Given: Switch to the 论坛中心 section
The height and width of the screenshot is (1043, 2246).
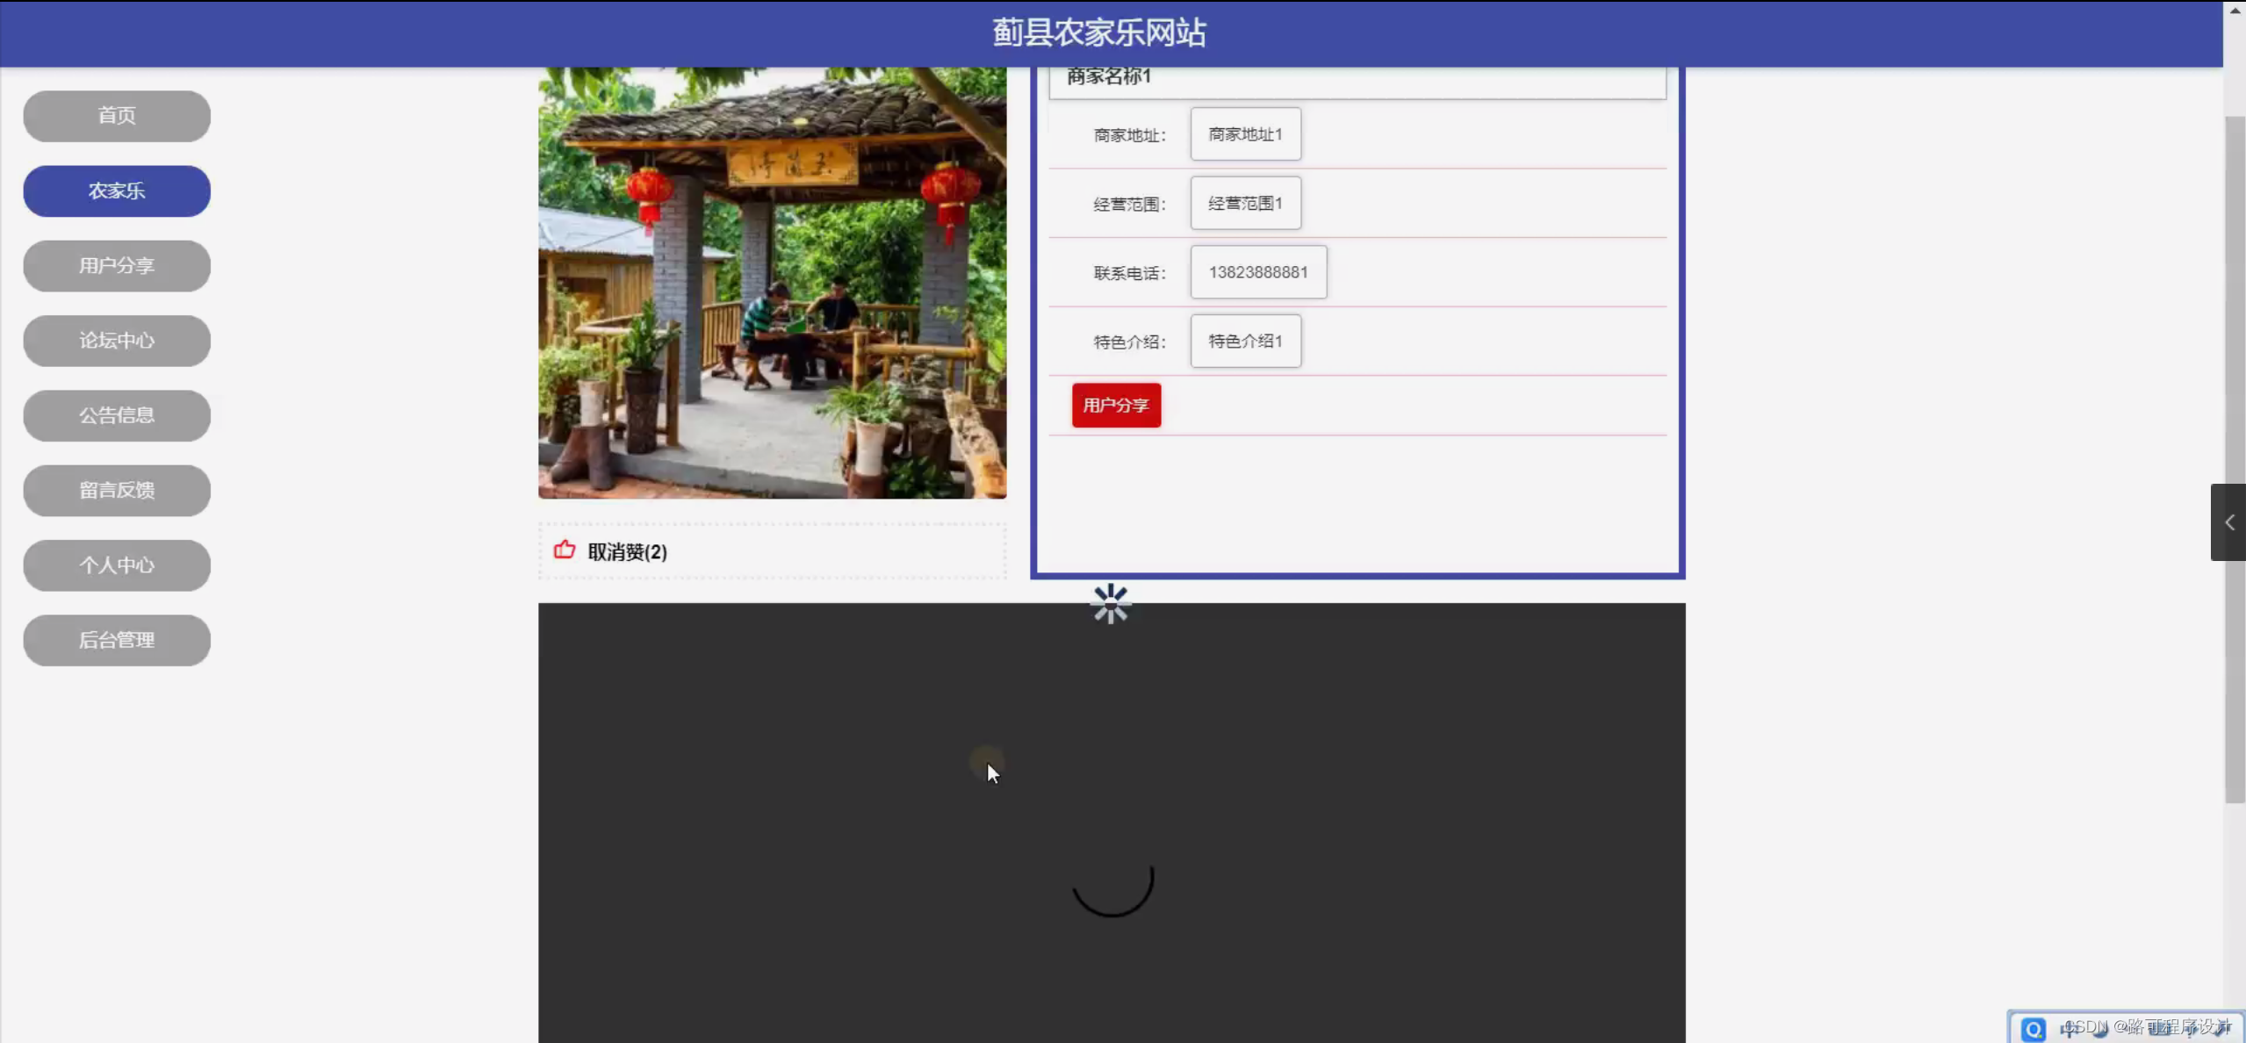Looking at the screenshot, I should tap(116, 341).
